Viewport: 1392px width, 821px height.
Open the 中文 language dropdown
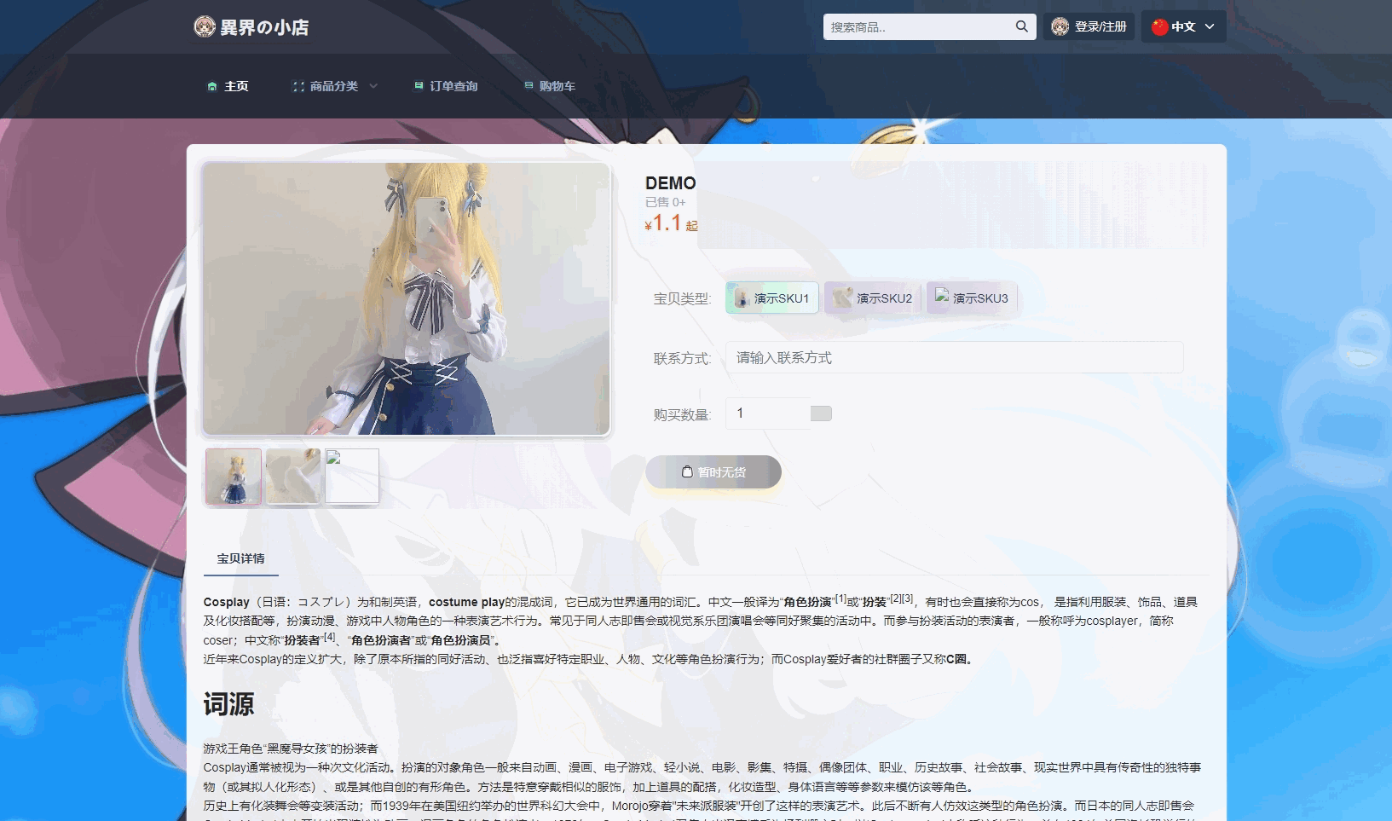[x=1184, y=26]
